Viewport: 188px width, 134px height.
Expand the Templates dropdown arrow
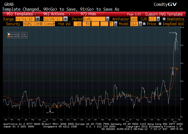(x=35, y=14)
